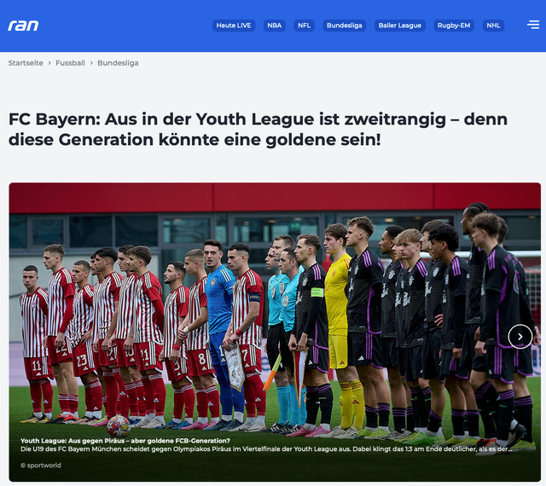Viewport: 546px width, 486px height.
Task: Select the NHL navigation item
Action: pyautogui.click(x=493, y=26)
